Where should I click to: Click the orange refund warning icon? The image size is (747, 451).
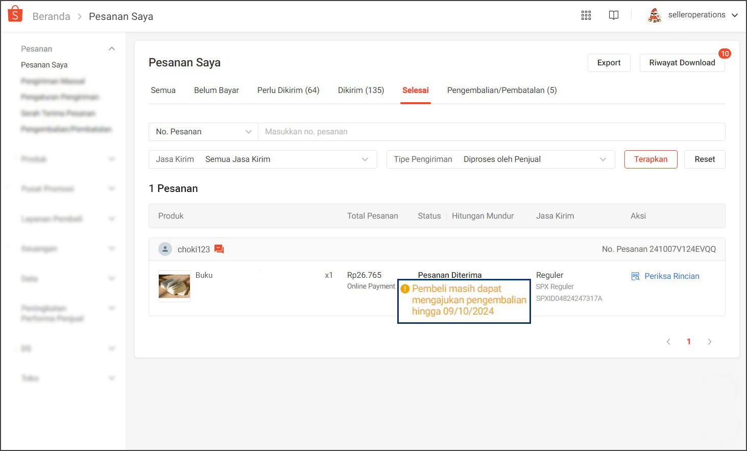tap(405, 289)
